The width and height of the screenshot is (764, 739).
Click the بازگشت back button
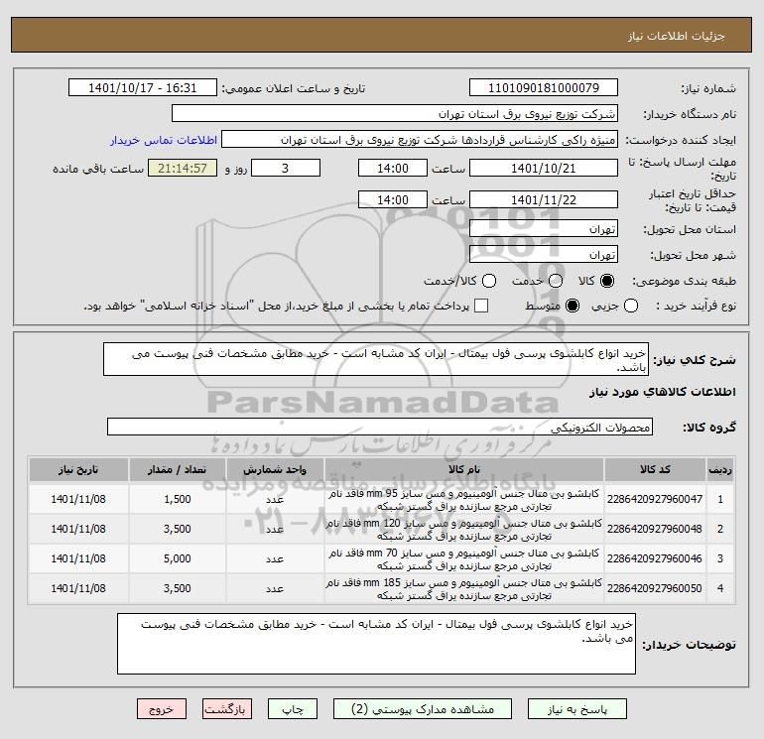click(x=227, y=709)
